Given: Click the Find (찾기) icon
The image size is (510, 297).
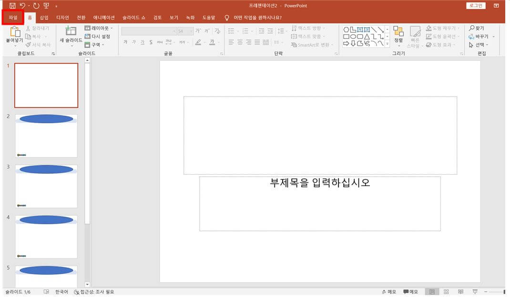Looking at the screenshot, I should [477, 29].
